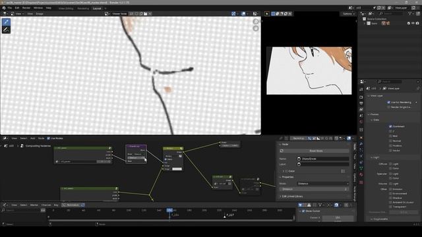Toggle render camera icon in outliner row
The image size is (422, 237).
[417, 24]
